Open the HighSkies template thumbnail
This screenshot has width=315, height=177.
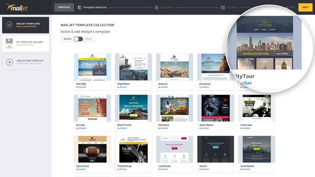[133, 67]
